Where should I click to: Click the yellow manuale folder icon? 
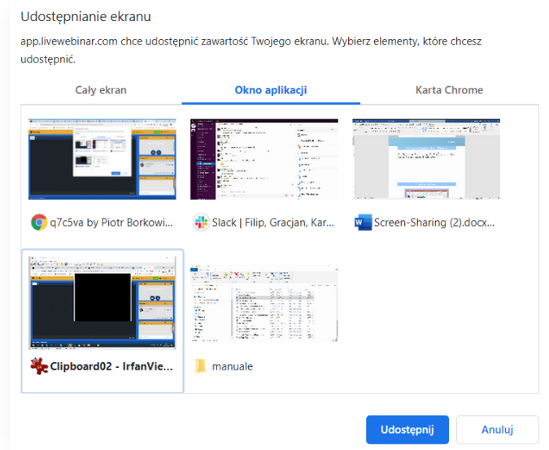pyautogui.click(x=200, y=366)
